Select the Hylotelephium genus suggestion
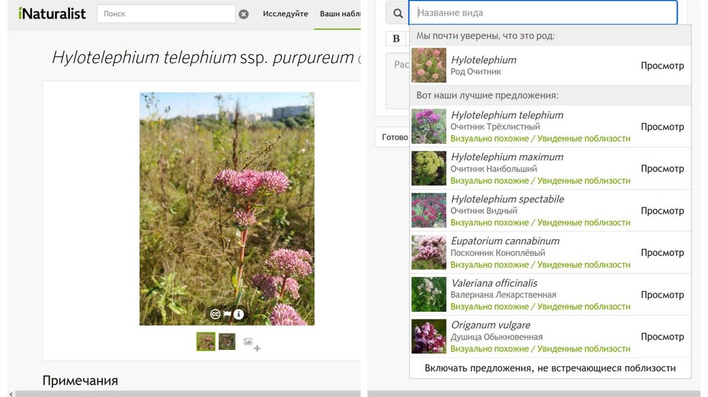Screen dimensions: 708x397 (550, 66)
